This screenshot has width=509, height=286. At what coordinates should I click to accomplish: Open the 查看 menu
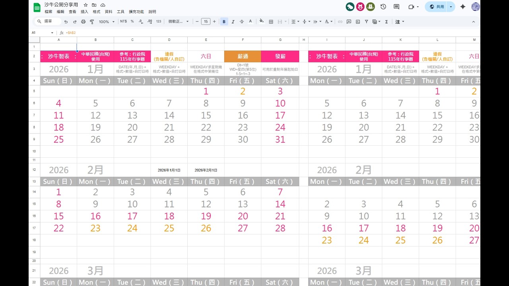(x=72, y=12)
